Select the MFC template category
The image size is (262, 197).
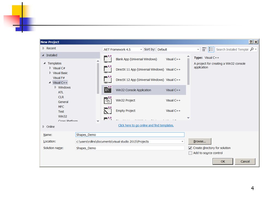tap(61, 107)
